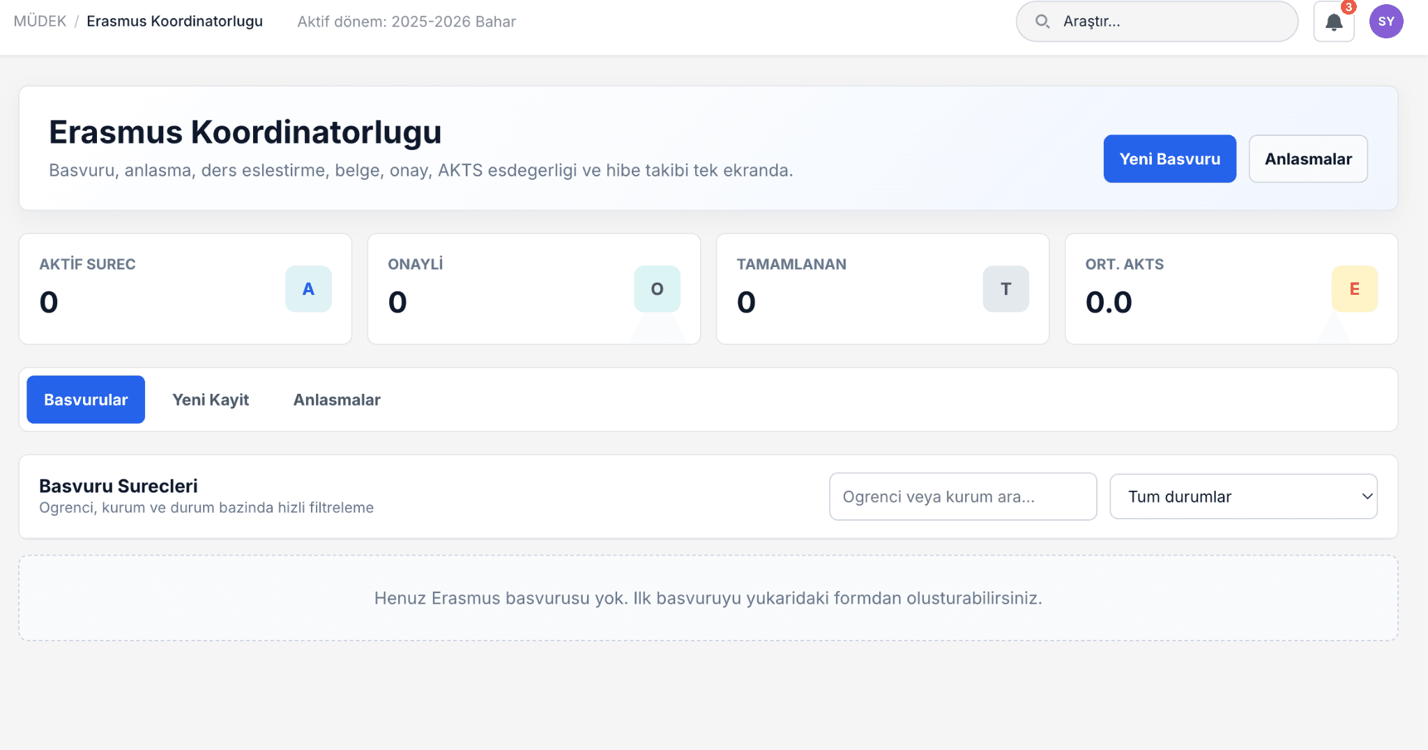
Task: Click the Anlasmalar button in the header card
Action: point(1308,159)
